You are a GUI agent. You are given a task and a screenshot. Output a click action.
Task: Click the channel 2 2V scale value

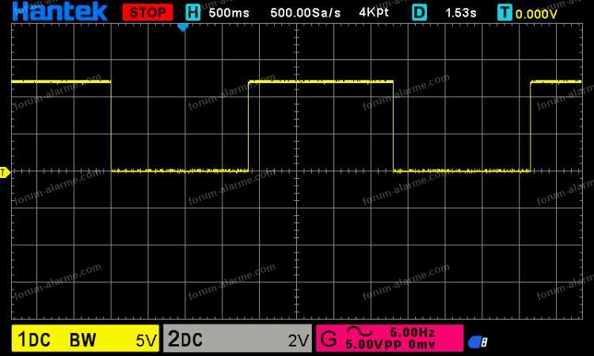298,341
